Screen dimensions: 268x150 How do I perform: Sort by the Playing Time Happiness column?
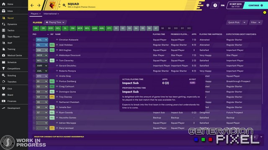211,34
